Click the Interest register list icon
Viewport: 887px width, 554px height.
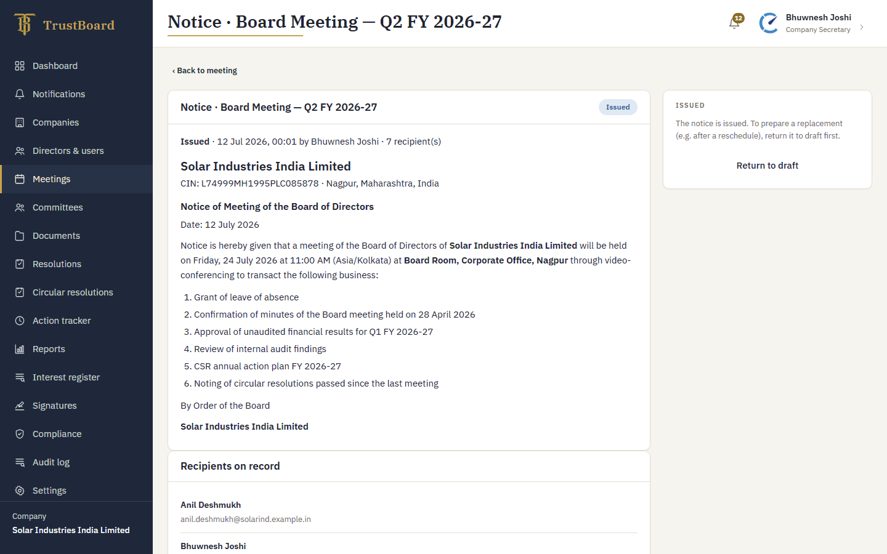20,377
